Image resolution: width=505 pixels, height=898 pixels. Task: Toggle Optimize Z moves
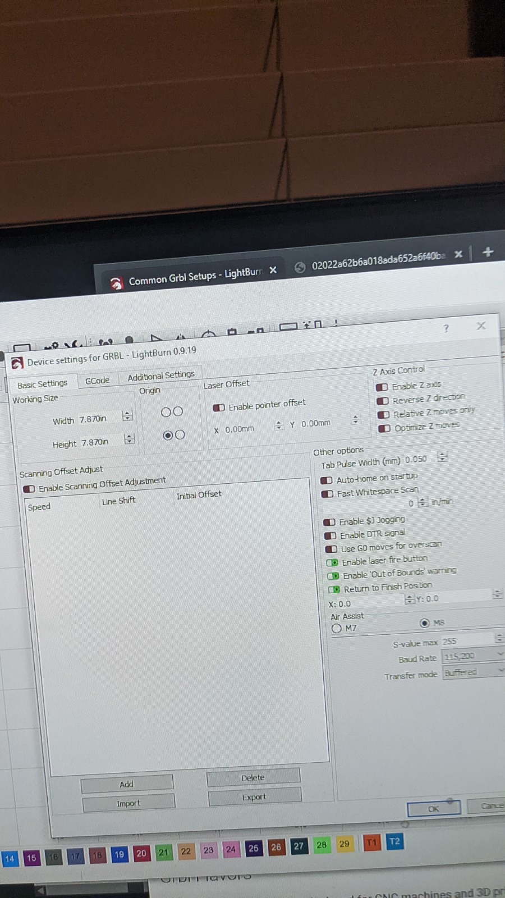coord(384,428)
